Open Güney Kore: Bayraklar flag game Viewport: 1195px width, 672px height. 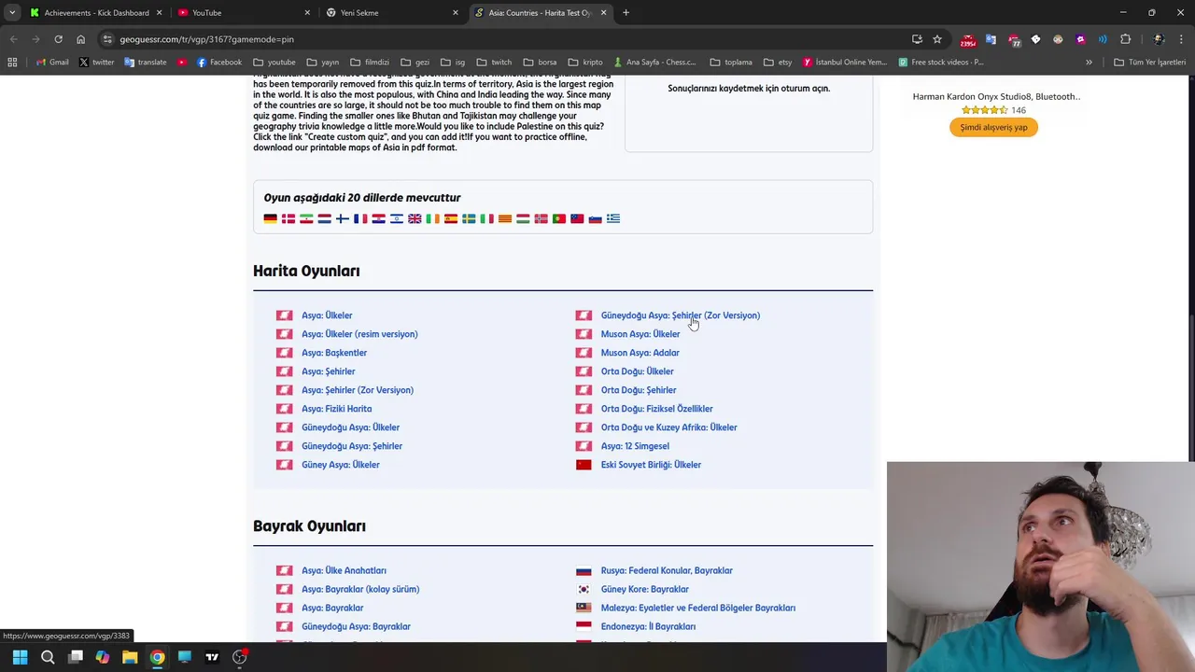644,589
